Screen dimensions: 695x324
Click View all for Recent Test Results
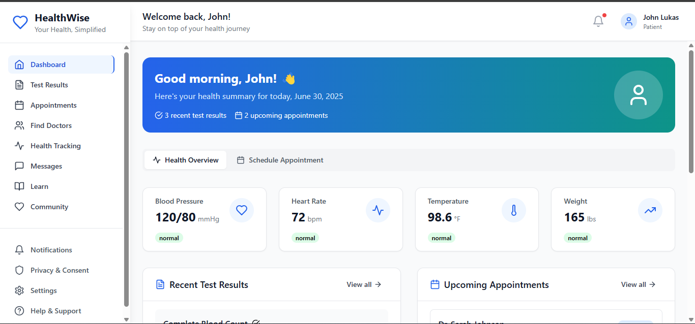pyautogui.click(x=364, y=284)
